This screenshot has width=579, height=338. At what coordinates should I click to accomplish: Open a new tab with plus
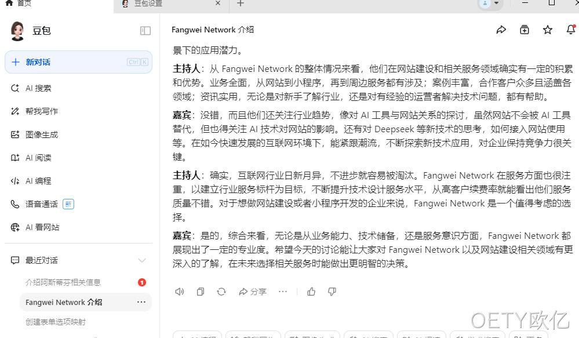coord(241,3)
